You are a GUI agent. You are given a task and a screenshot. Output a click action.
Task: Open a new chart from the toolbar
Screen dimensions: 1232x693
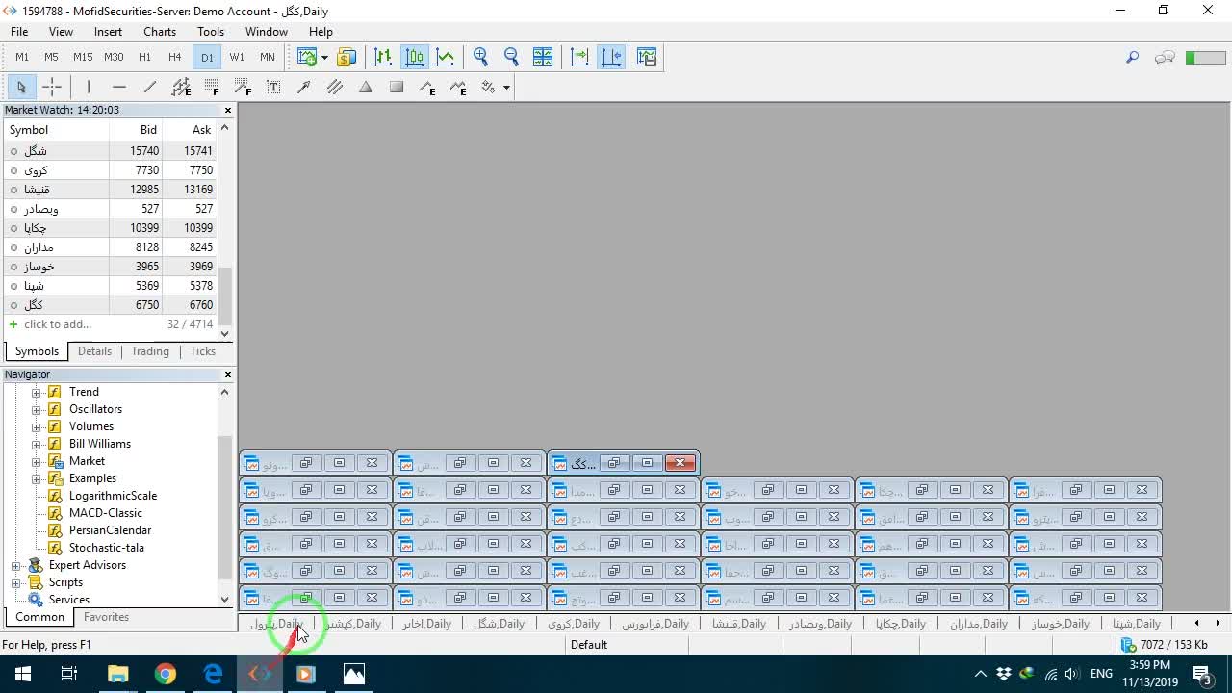pyautogui.click(x=307, y=57)
